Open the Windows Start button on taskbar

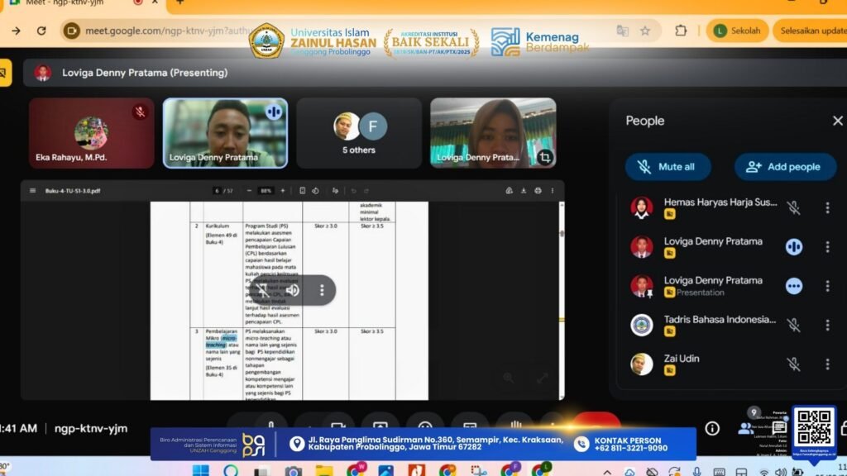click(x=199, y=471)
